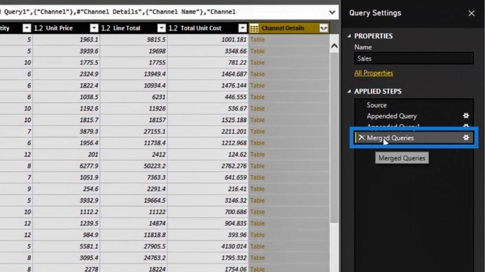The height and width of the screenshot is (272, 485).
Task: Click the Table link in the 2762.276 row
Action: tap(257, 166)
